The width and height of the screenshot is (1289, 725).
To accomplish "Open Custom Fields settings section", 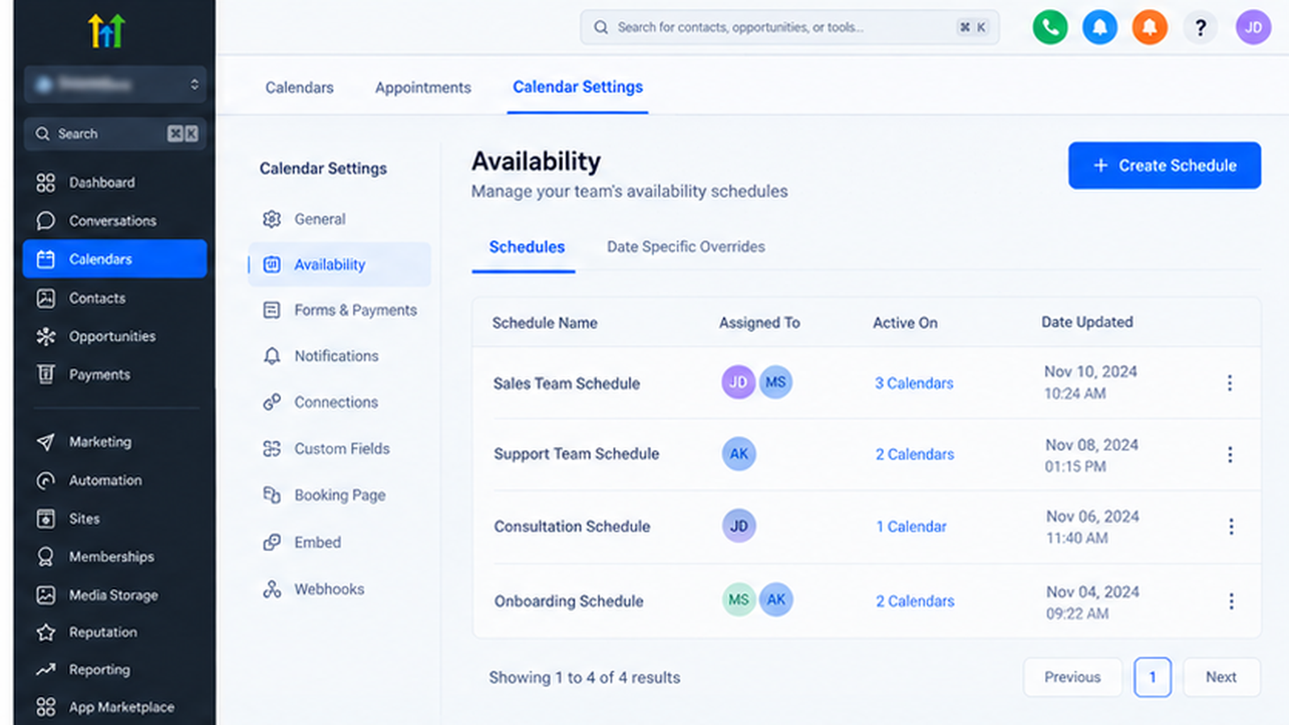I will tap(339, 449).
